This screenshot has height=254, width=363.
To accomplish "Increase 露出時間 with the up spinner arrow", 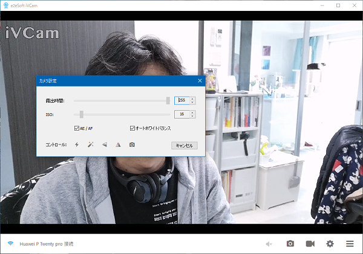I will tap(192, 99).
